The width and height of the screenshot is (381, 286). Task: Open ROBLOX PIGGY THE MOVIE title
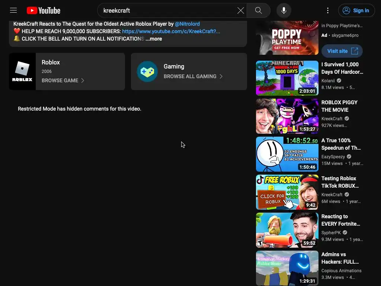point(339,106)
